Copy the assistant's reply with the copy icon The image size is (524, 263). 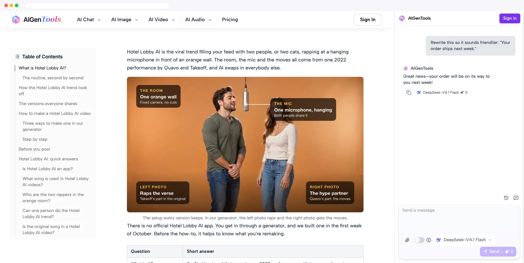point(409,92)
